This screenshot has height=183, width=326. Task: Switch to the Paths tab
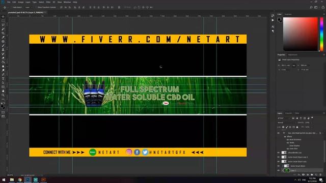click(x=297, y=113)
